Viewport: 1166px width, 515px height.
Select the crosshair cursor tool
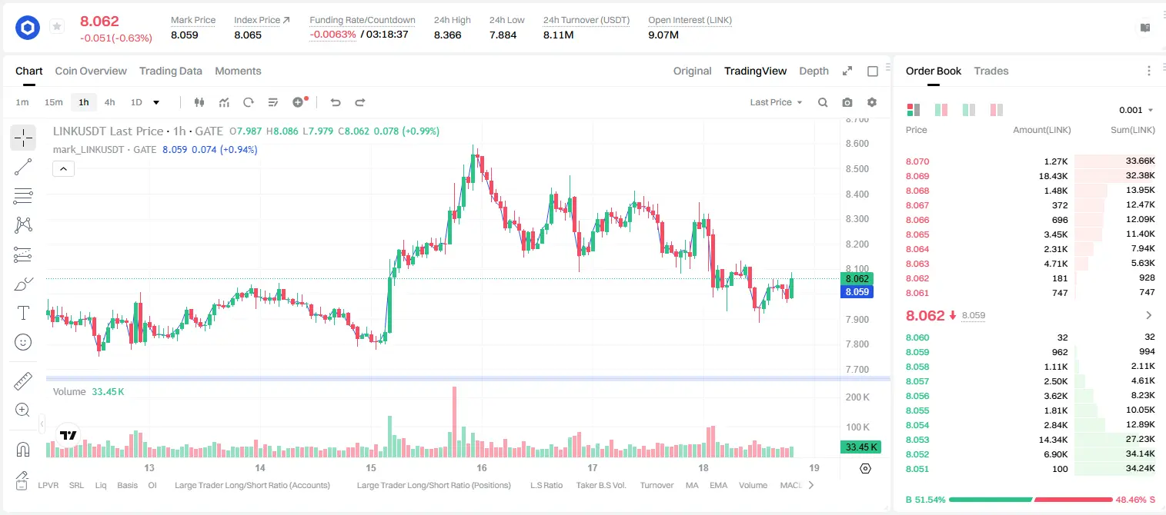(x=23, y=138)
